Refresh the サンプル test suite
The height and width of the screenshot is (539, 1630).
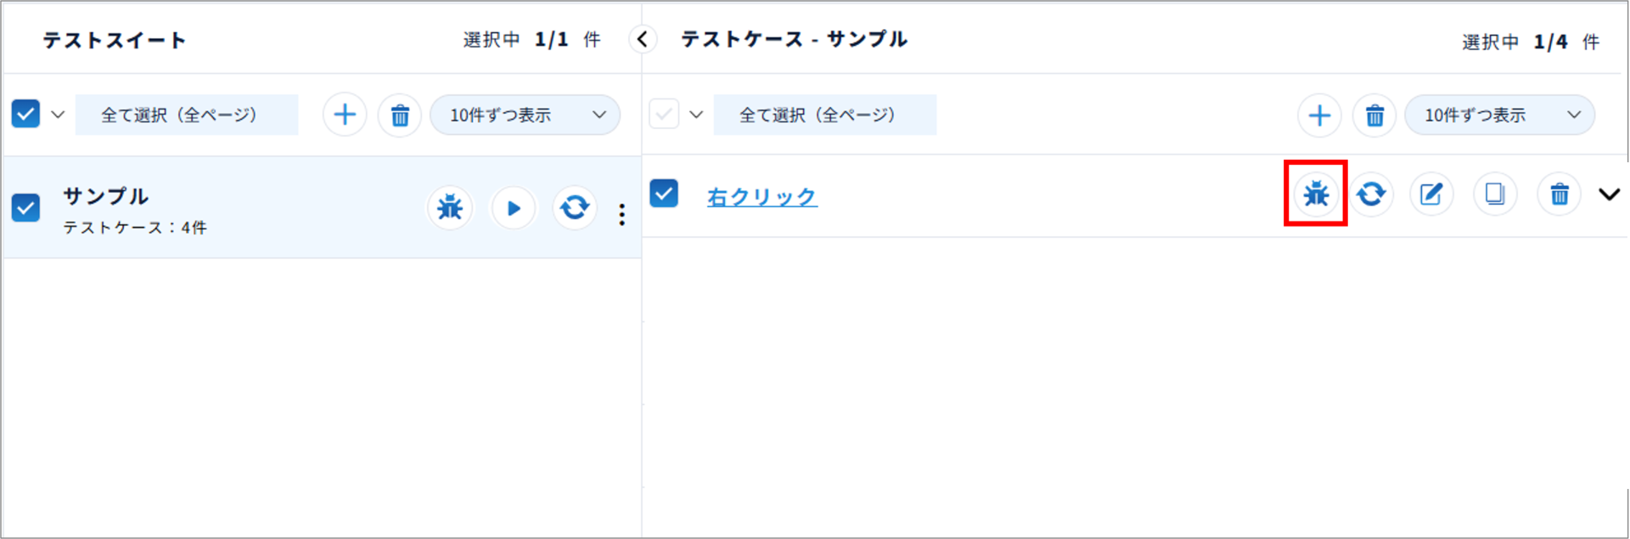click(575, 207)
